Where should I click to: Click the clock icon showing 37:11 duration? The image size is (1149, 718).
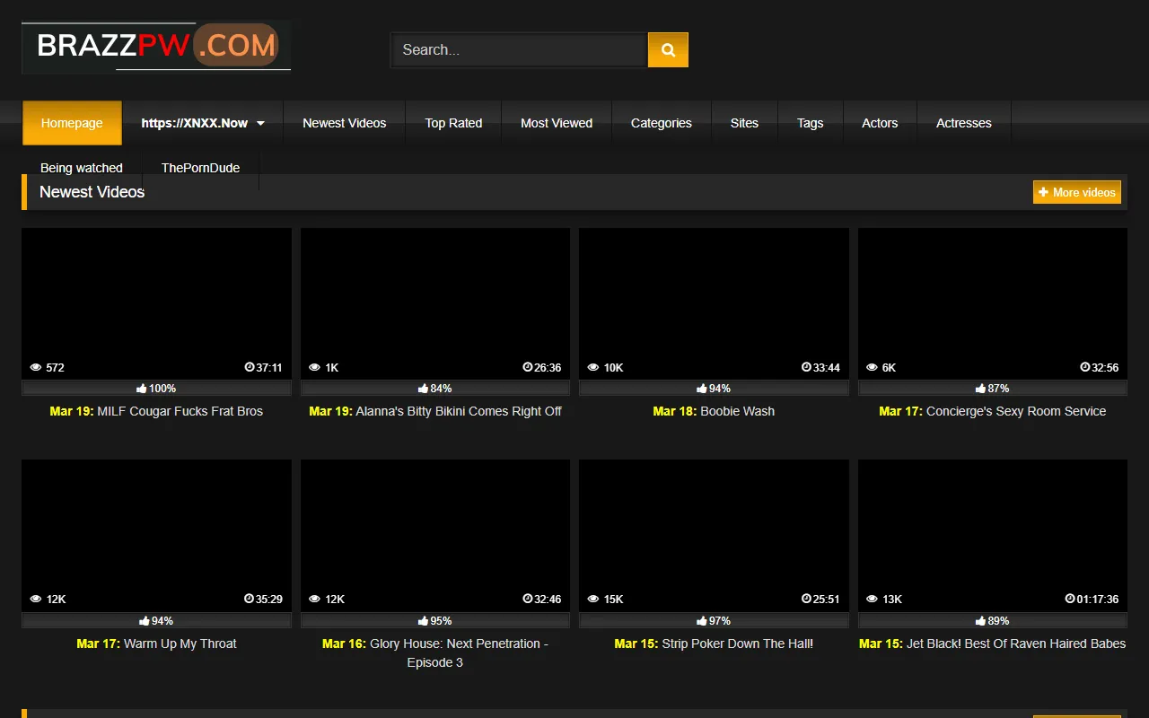tap(248, 367)
